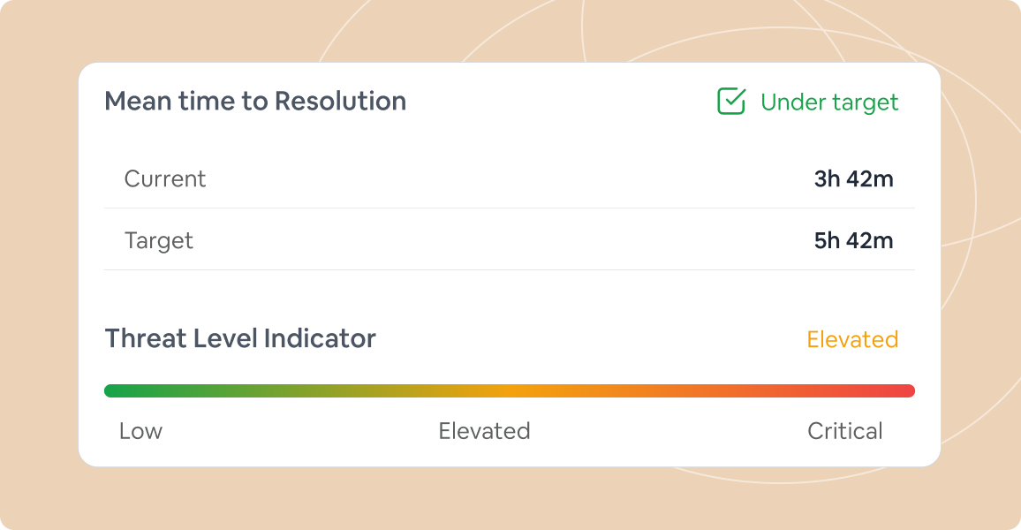Select the gray Elevated label under the bar
This screenshot has width=1021, height=530.
pos(484,431)
